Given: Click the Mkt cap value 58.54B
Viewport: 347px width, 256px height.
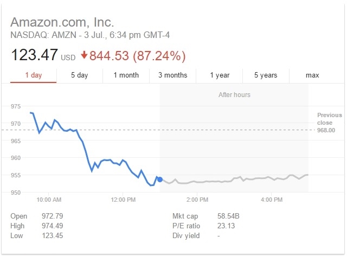Looking at the screenshot, I should [228, 216].
